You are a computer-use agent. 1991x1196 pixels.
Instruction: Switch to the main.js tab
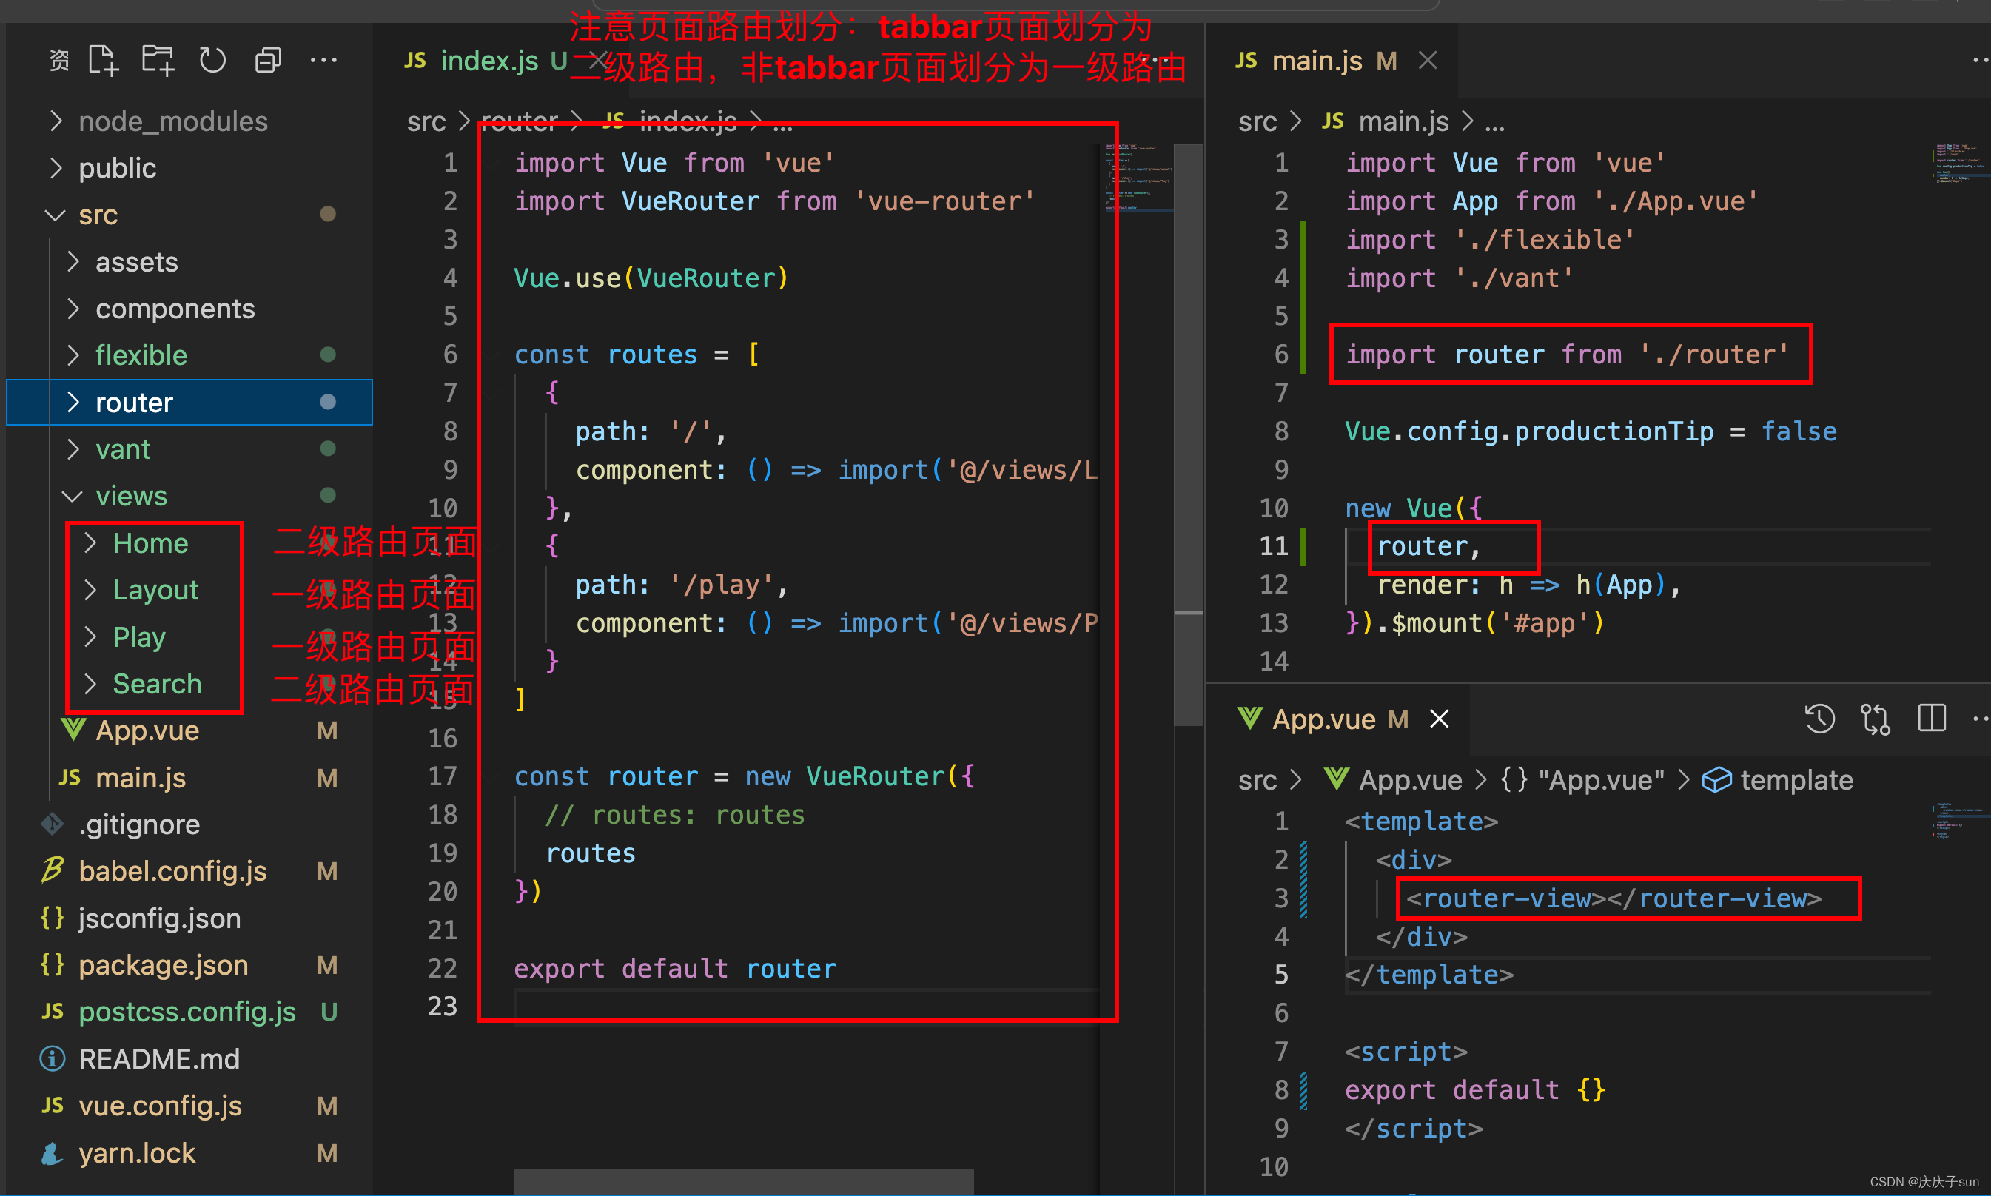[1316, 60]
